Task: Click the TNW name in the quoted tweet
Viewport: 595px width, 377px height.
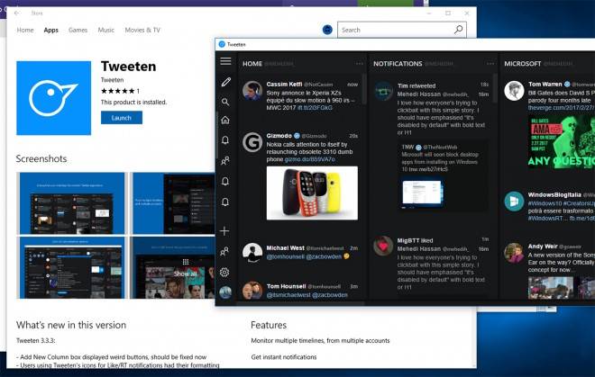Action: pyautogui.click(x=407, y=147)
